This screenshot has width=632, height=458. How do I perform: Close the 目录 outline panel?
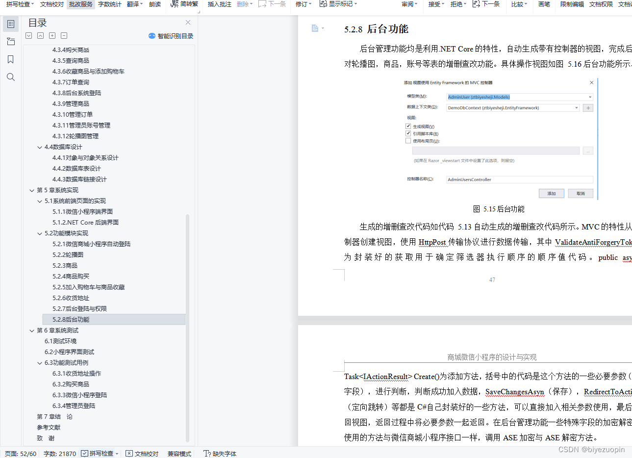188,23
